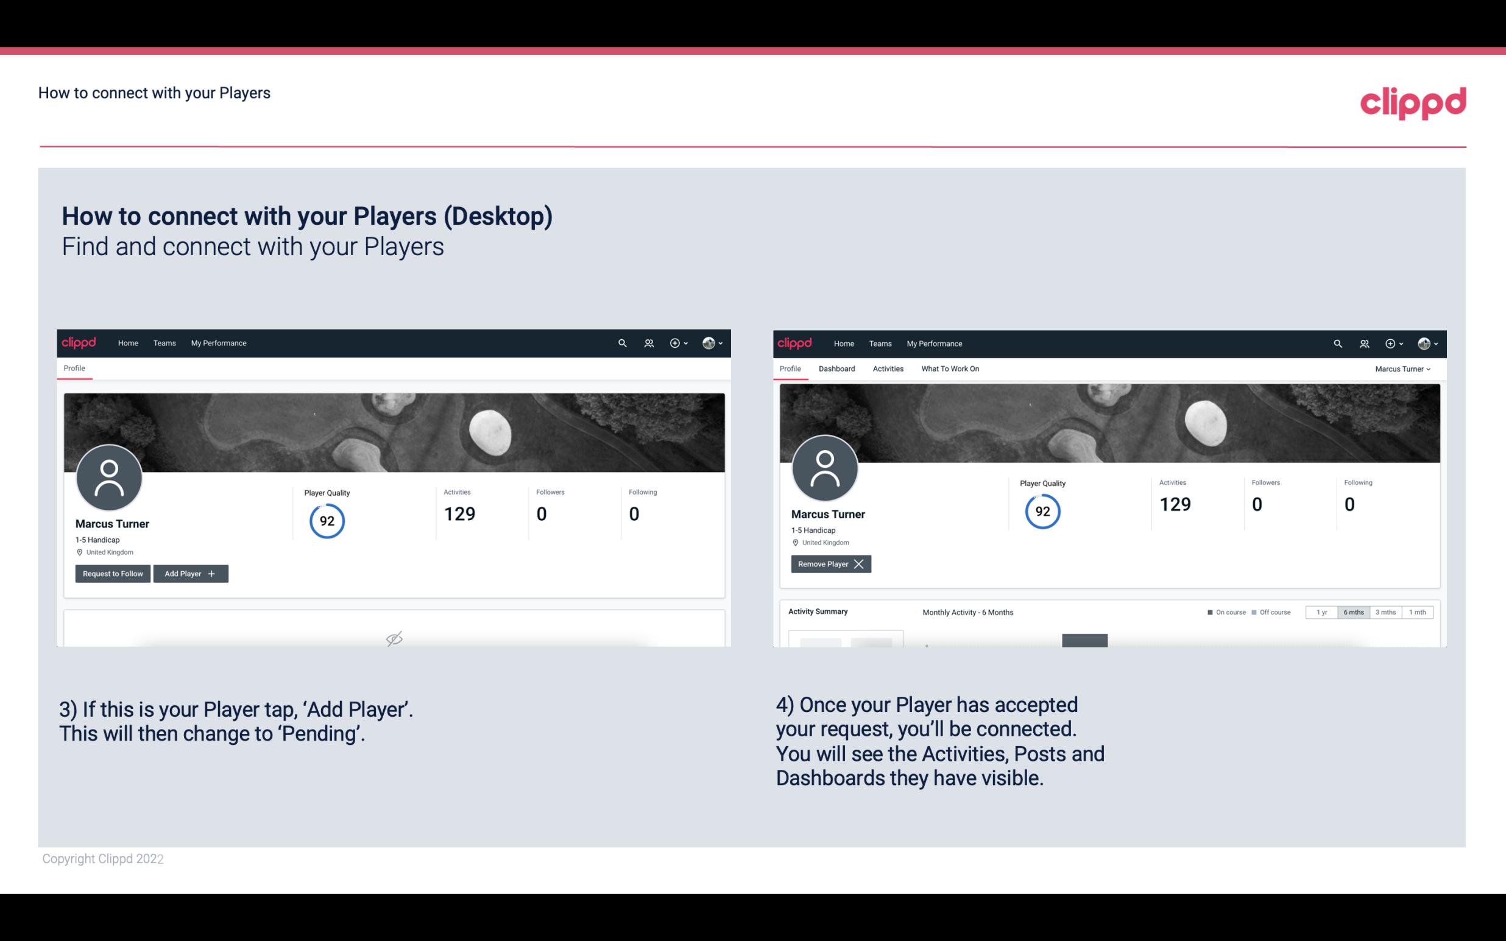
Task: Click the Clippd logo on the right panel
Action: 794,342
